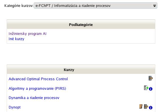Open the blue info icon for Dynopt
Image resolution: width=164 pixels, height=112 pixels.
coord(151,108)
